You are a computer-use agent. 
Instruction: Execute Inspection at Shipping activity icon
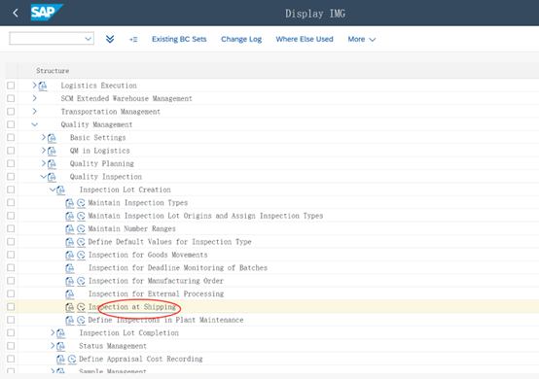click(x=81, y=307)
